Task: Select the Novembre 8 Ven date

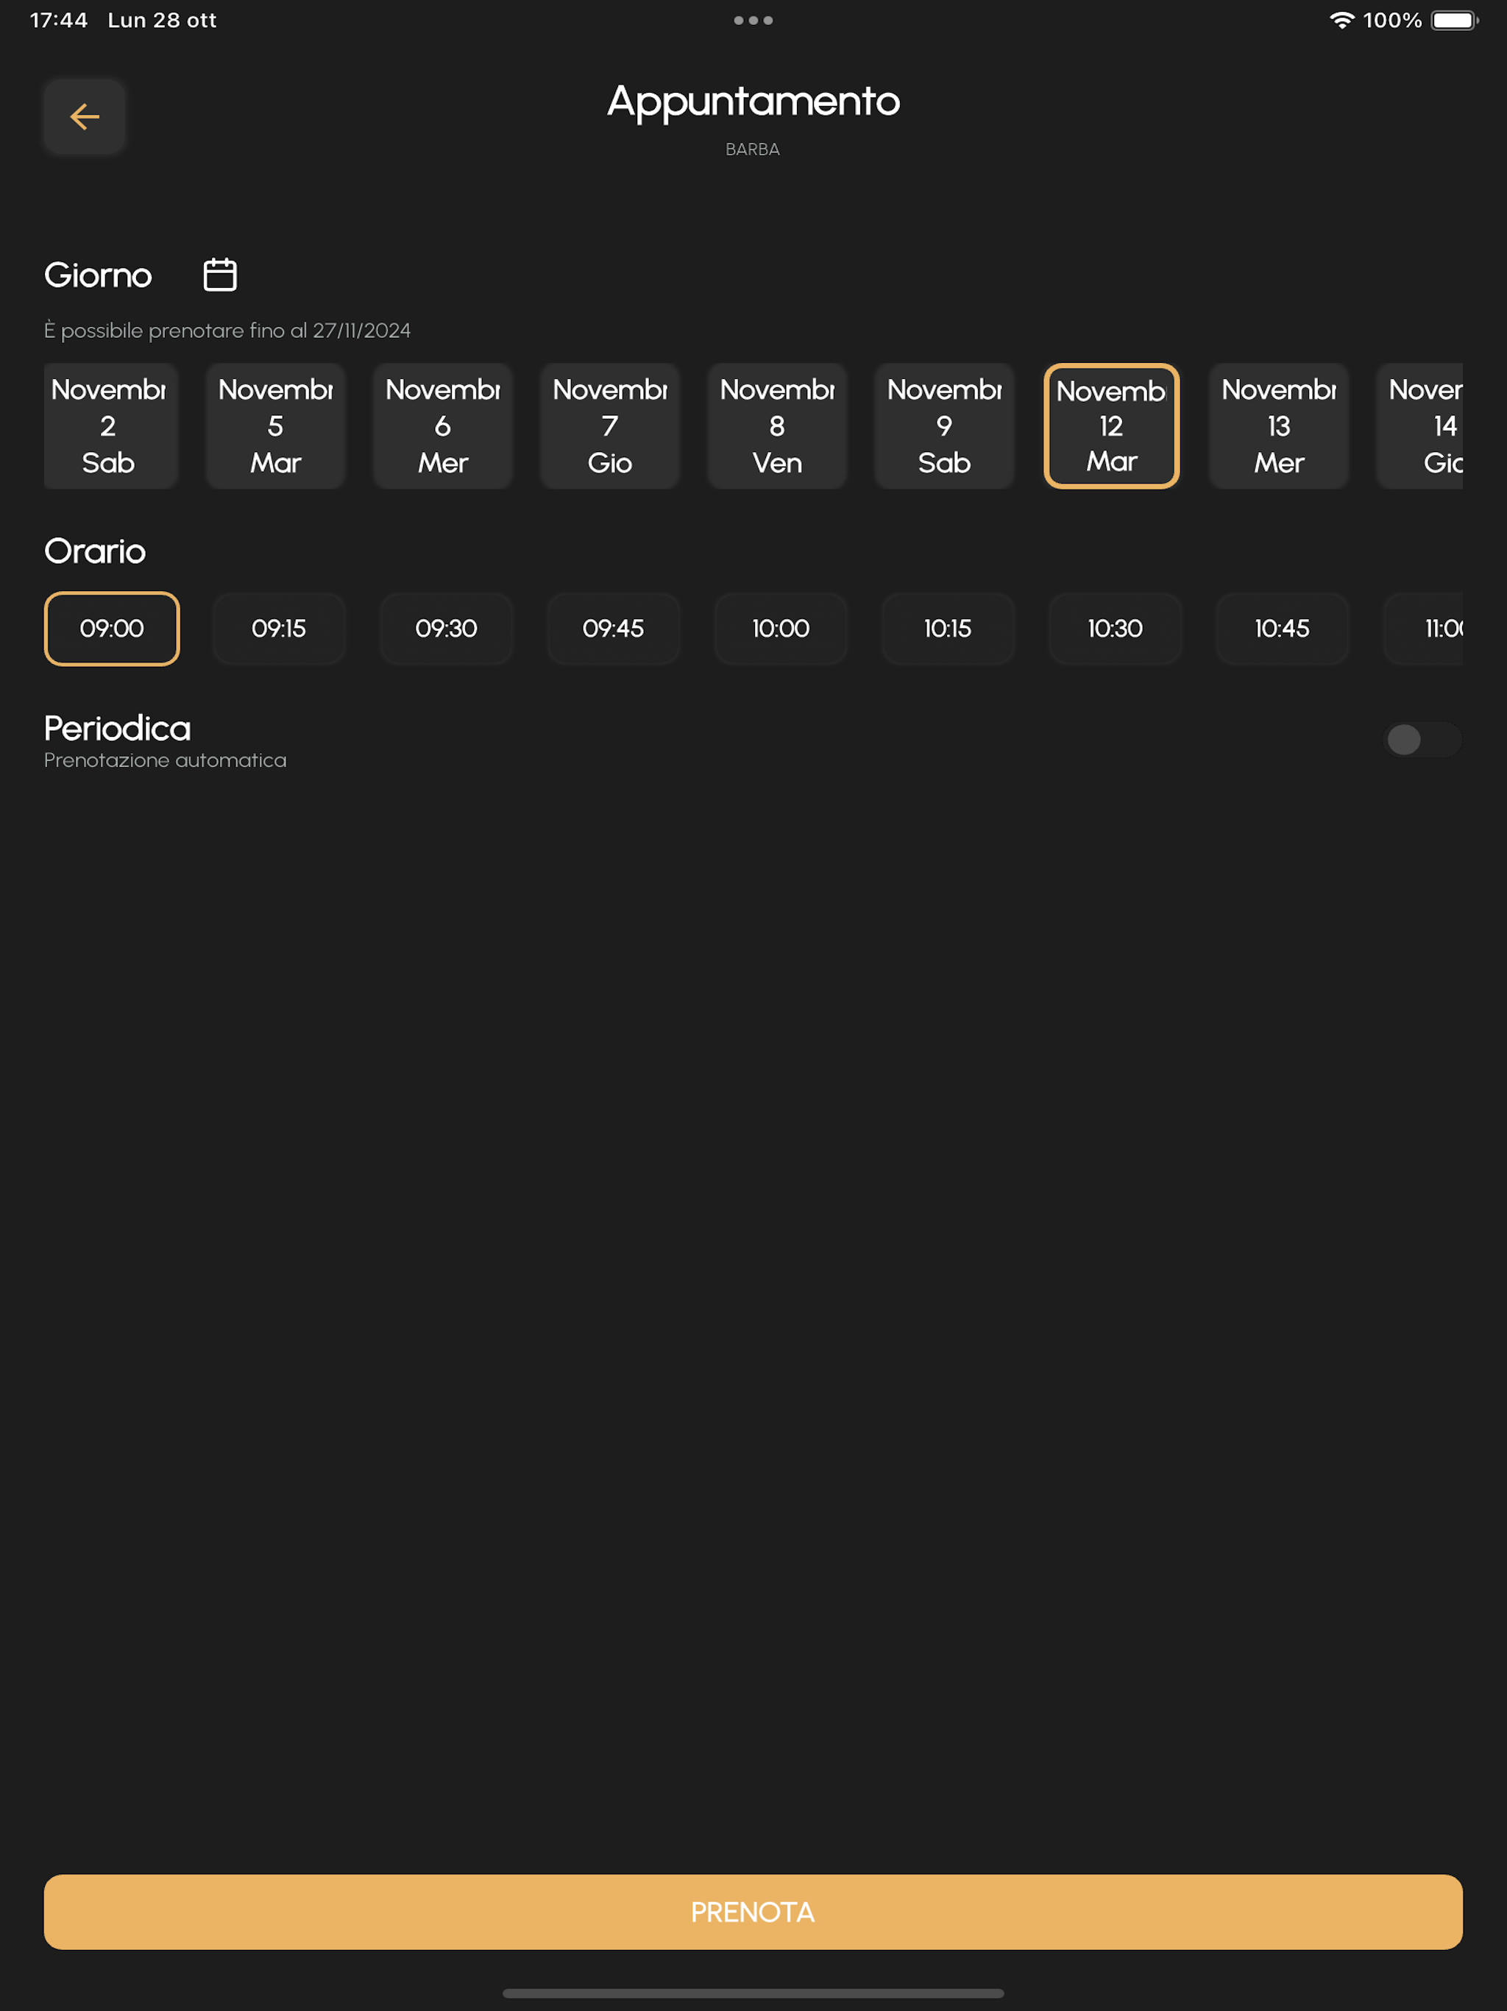Action: click(x=777, y=425)
